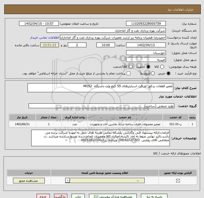Click the delivery province field خوزستان
Screen dimensions: 204x198
(146, 53)
